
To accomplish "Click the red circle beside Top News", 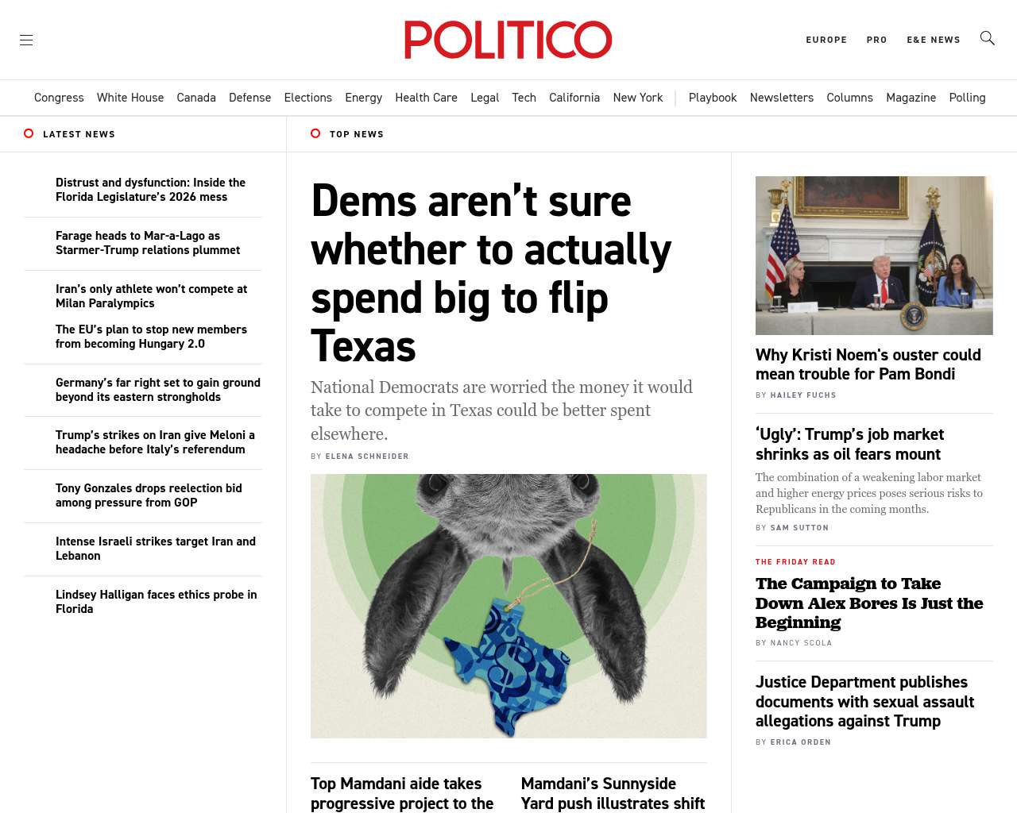I will [315, 133].
